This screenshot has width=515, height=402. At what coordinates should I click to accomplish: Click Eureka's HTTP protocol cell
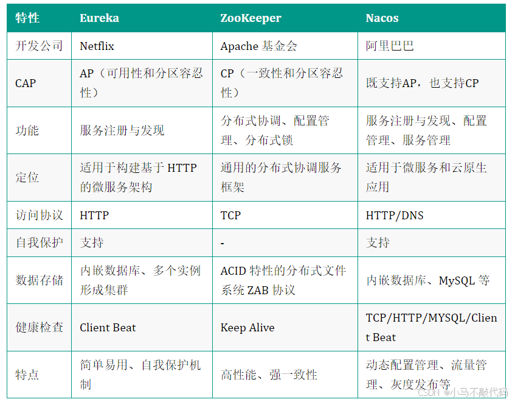(x=142, y=215)
